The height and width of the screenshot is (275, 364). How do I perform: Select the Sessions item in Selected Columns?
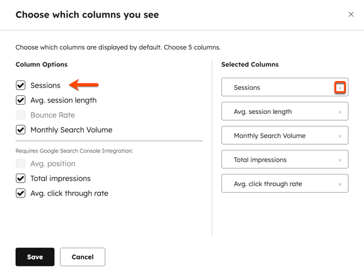click(276, 88)
